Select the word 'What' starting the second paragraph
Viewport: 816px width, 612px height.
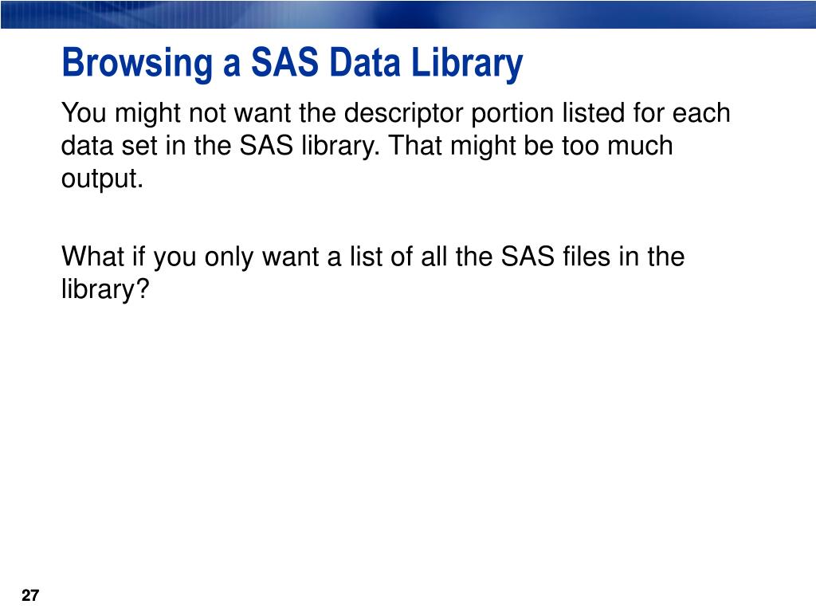(92, 256)
